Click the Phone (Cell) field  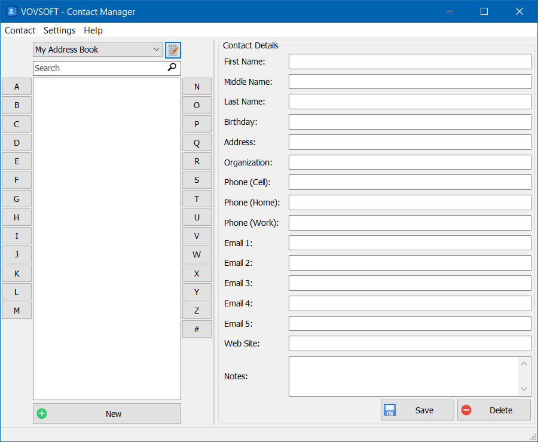pos(409,182)
